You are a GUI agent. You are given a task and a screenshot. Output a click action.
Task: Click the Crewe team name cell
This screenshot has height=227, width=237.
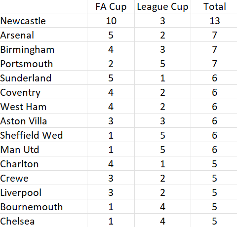43,178
